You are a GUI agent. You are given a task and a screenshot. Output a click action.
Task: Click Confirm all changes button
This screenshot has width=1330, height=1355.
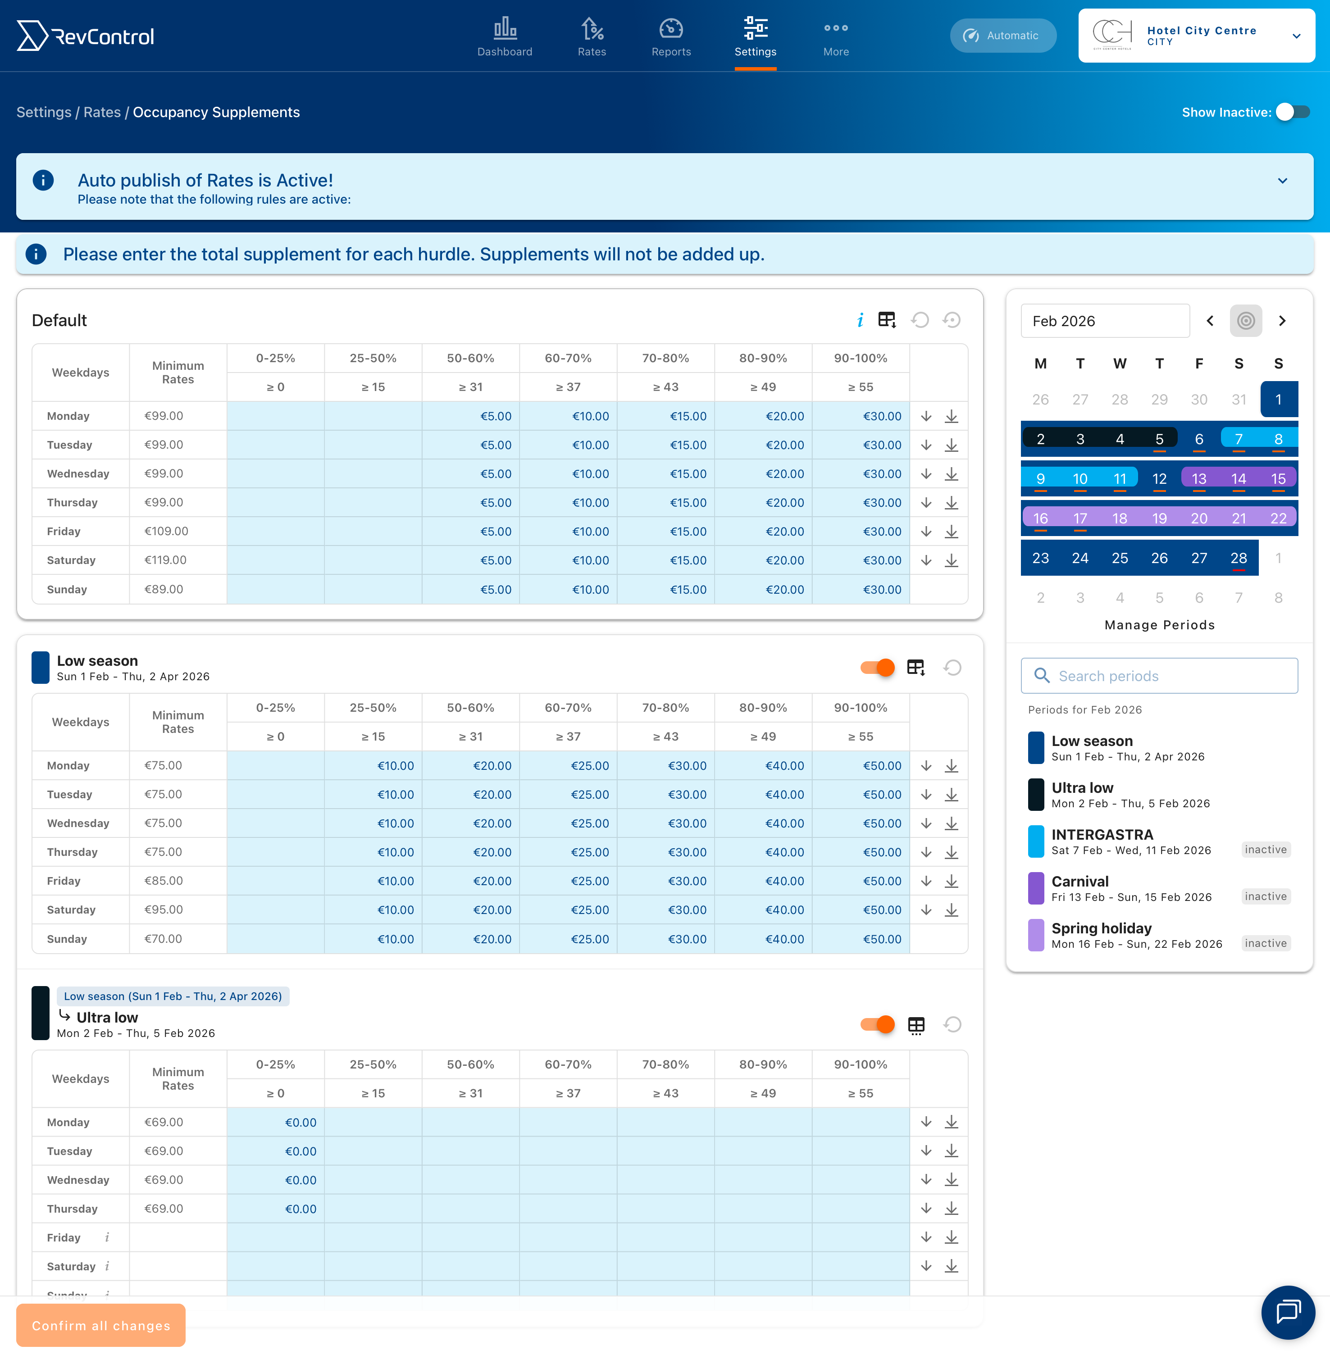pos(100,1325)
